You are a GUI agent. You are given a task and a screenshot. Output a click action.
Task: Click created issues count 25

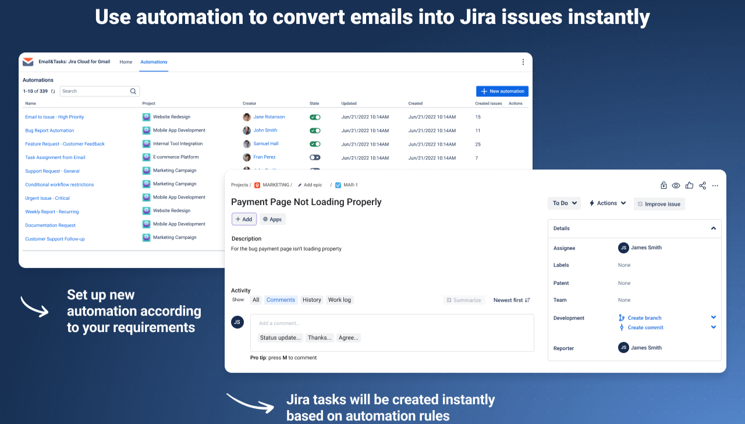tap(478, 144)
